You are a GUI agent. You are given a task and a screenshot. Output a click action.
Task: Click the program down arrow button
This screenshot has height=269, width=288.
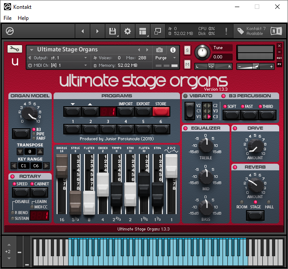[73, 111]
